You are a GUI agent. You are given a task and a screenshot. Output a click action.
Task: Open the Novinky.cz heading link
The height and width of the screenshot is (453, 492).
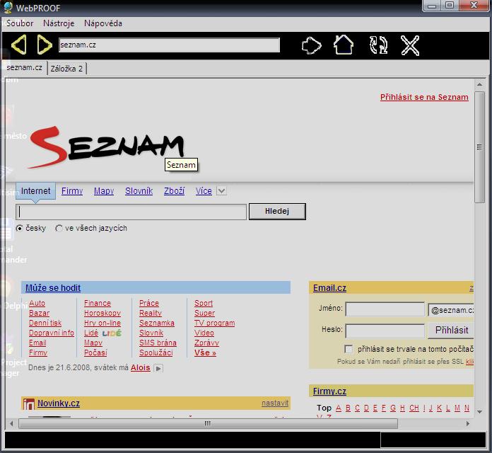coord(59,403)
